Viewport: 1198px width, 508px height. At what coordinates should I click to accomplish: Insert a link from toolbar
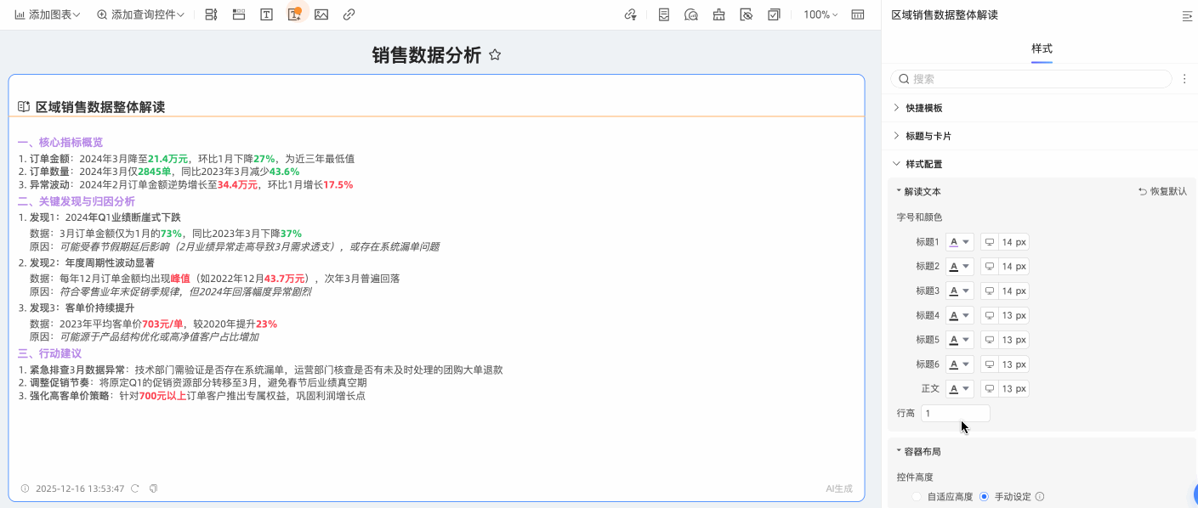pyautogui.click(x=349, y=14)
